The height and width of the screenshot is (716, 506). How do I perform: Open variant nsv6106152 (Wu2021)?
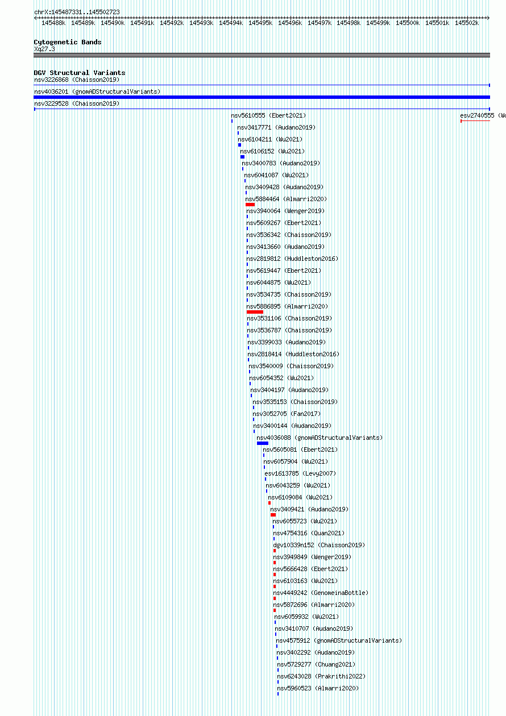272,151
